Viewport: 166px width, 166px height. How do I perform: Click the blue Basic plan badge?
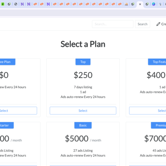pyautogui.click(x=83, y=125)
